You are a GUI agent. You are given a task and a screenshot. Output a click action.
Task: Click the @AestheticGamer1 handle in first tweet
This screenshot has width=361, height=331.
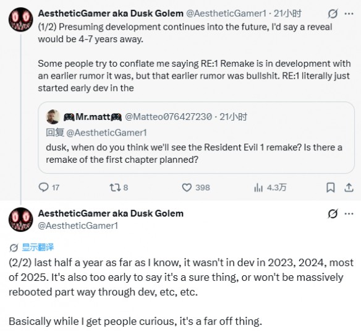[x=226, y=14]
